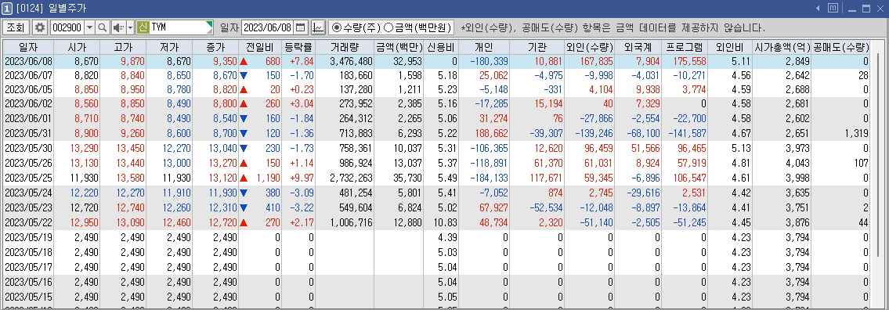The image size is (889, 310).
Task: Click the left arrow title bar icon
Action: 819,9
